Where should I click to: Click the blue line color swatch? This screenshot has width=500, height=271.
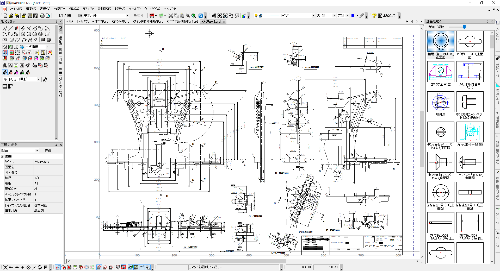tap(353, 16)
